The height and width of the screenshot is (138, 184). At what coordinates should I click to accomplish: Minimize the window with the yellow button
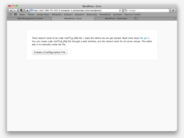pos(13,6)
